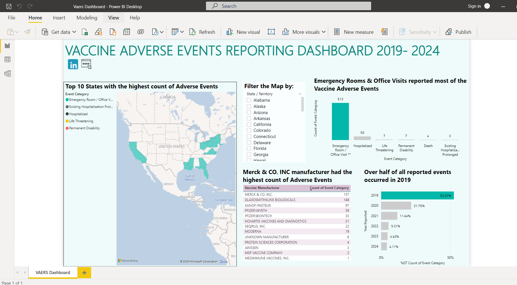
Task: Click the teal 2019 bar in chart
Action: [417, 195]
